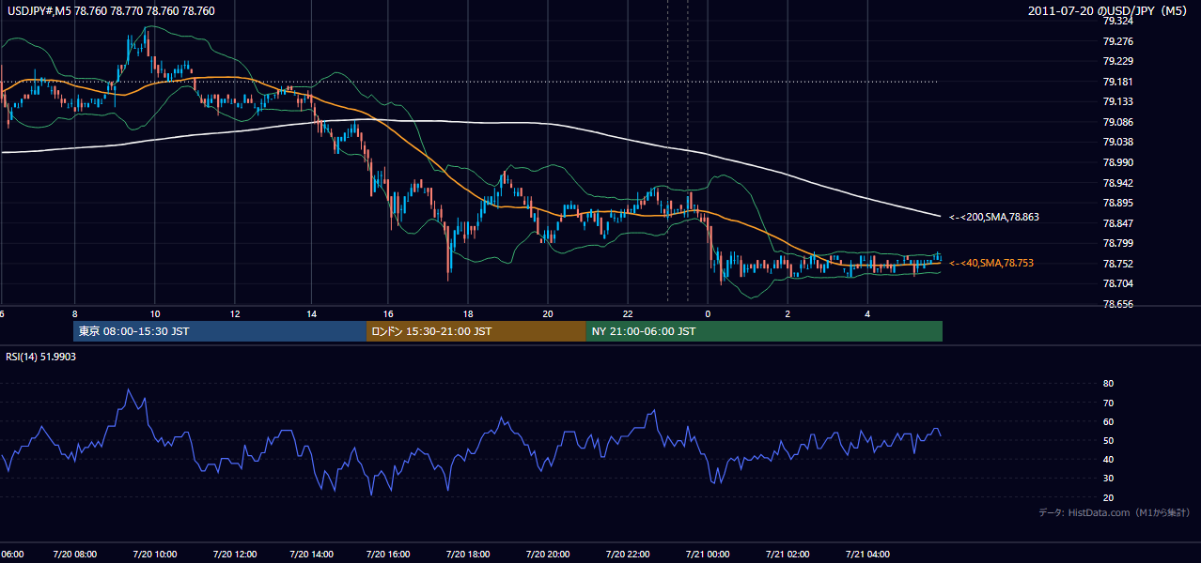Click the 7/20 10:00 bottom time label
The image size is (1201, 563).
[x=154, y=554]
